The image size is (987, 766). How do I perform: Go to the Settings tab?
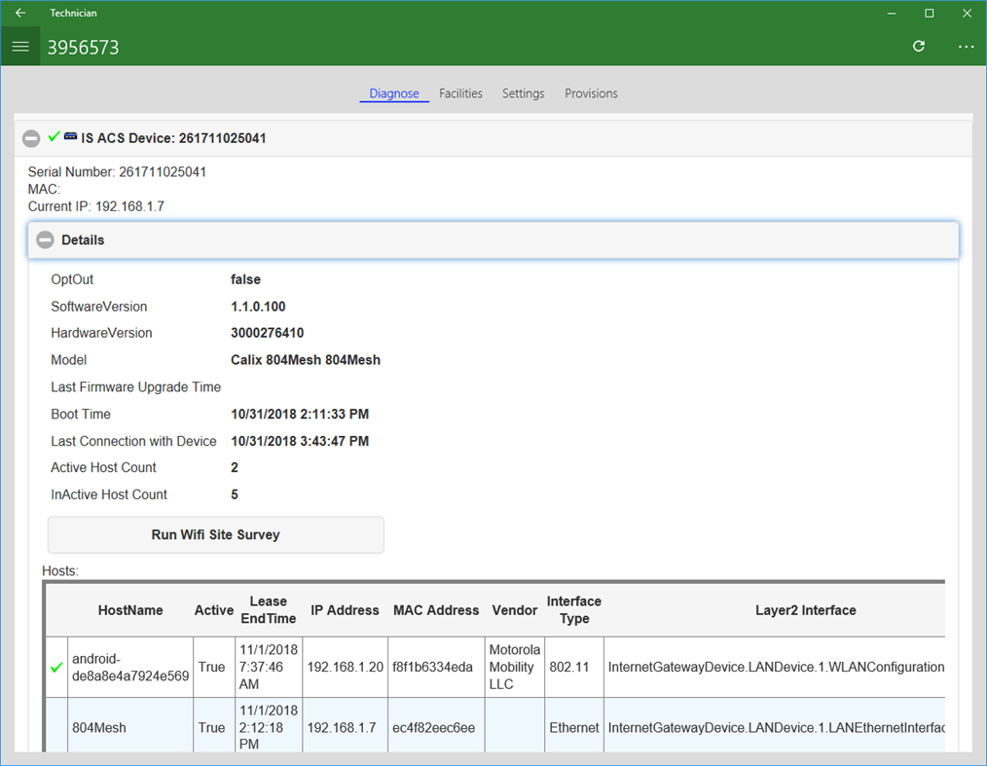click(523, 93)
